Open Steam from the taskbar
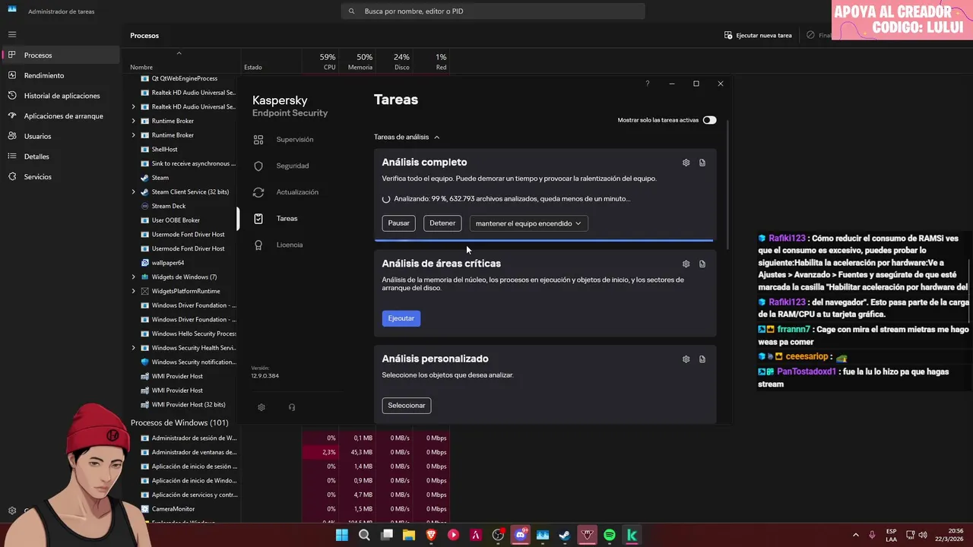Image resolution: width=973 pixels, height=547 pixels. coord(565,536)
